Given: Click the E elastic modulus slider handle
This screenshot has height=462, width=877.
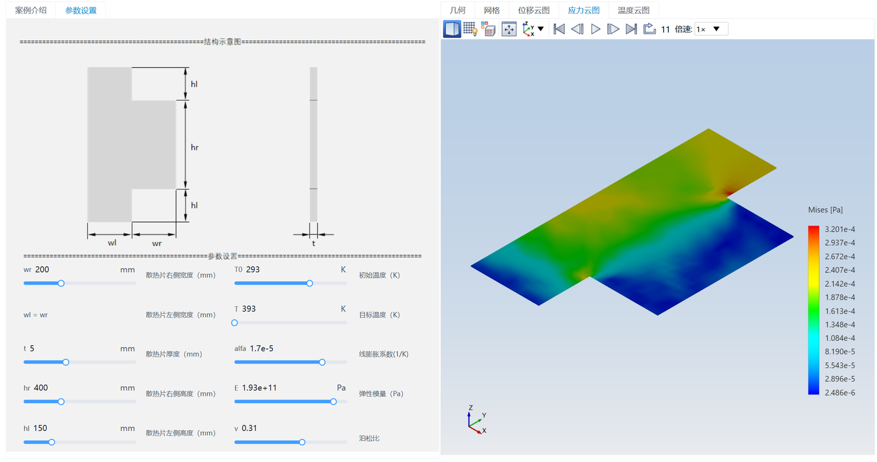Looking at the screenshot, I should [x=333, y=401].
